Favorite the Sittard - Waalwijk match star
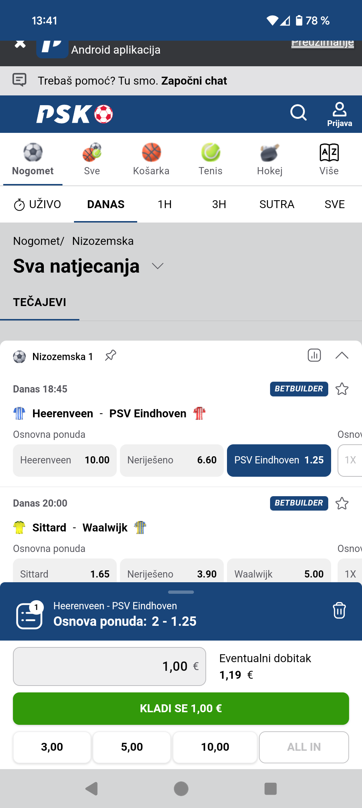This screenshot has width=362, height=808. tap(342, 503)
